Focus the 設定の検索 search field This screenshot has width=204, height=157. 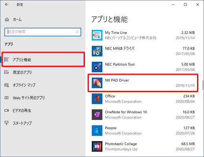click(43, 32)
